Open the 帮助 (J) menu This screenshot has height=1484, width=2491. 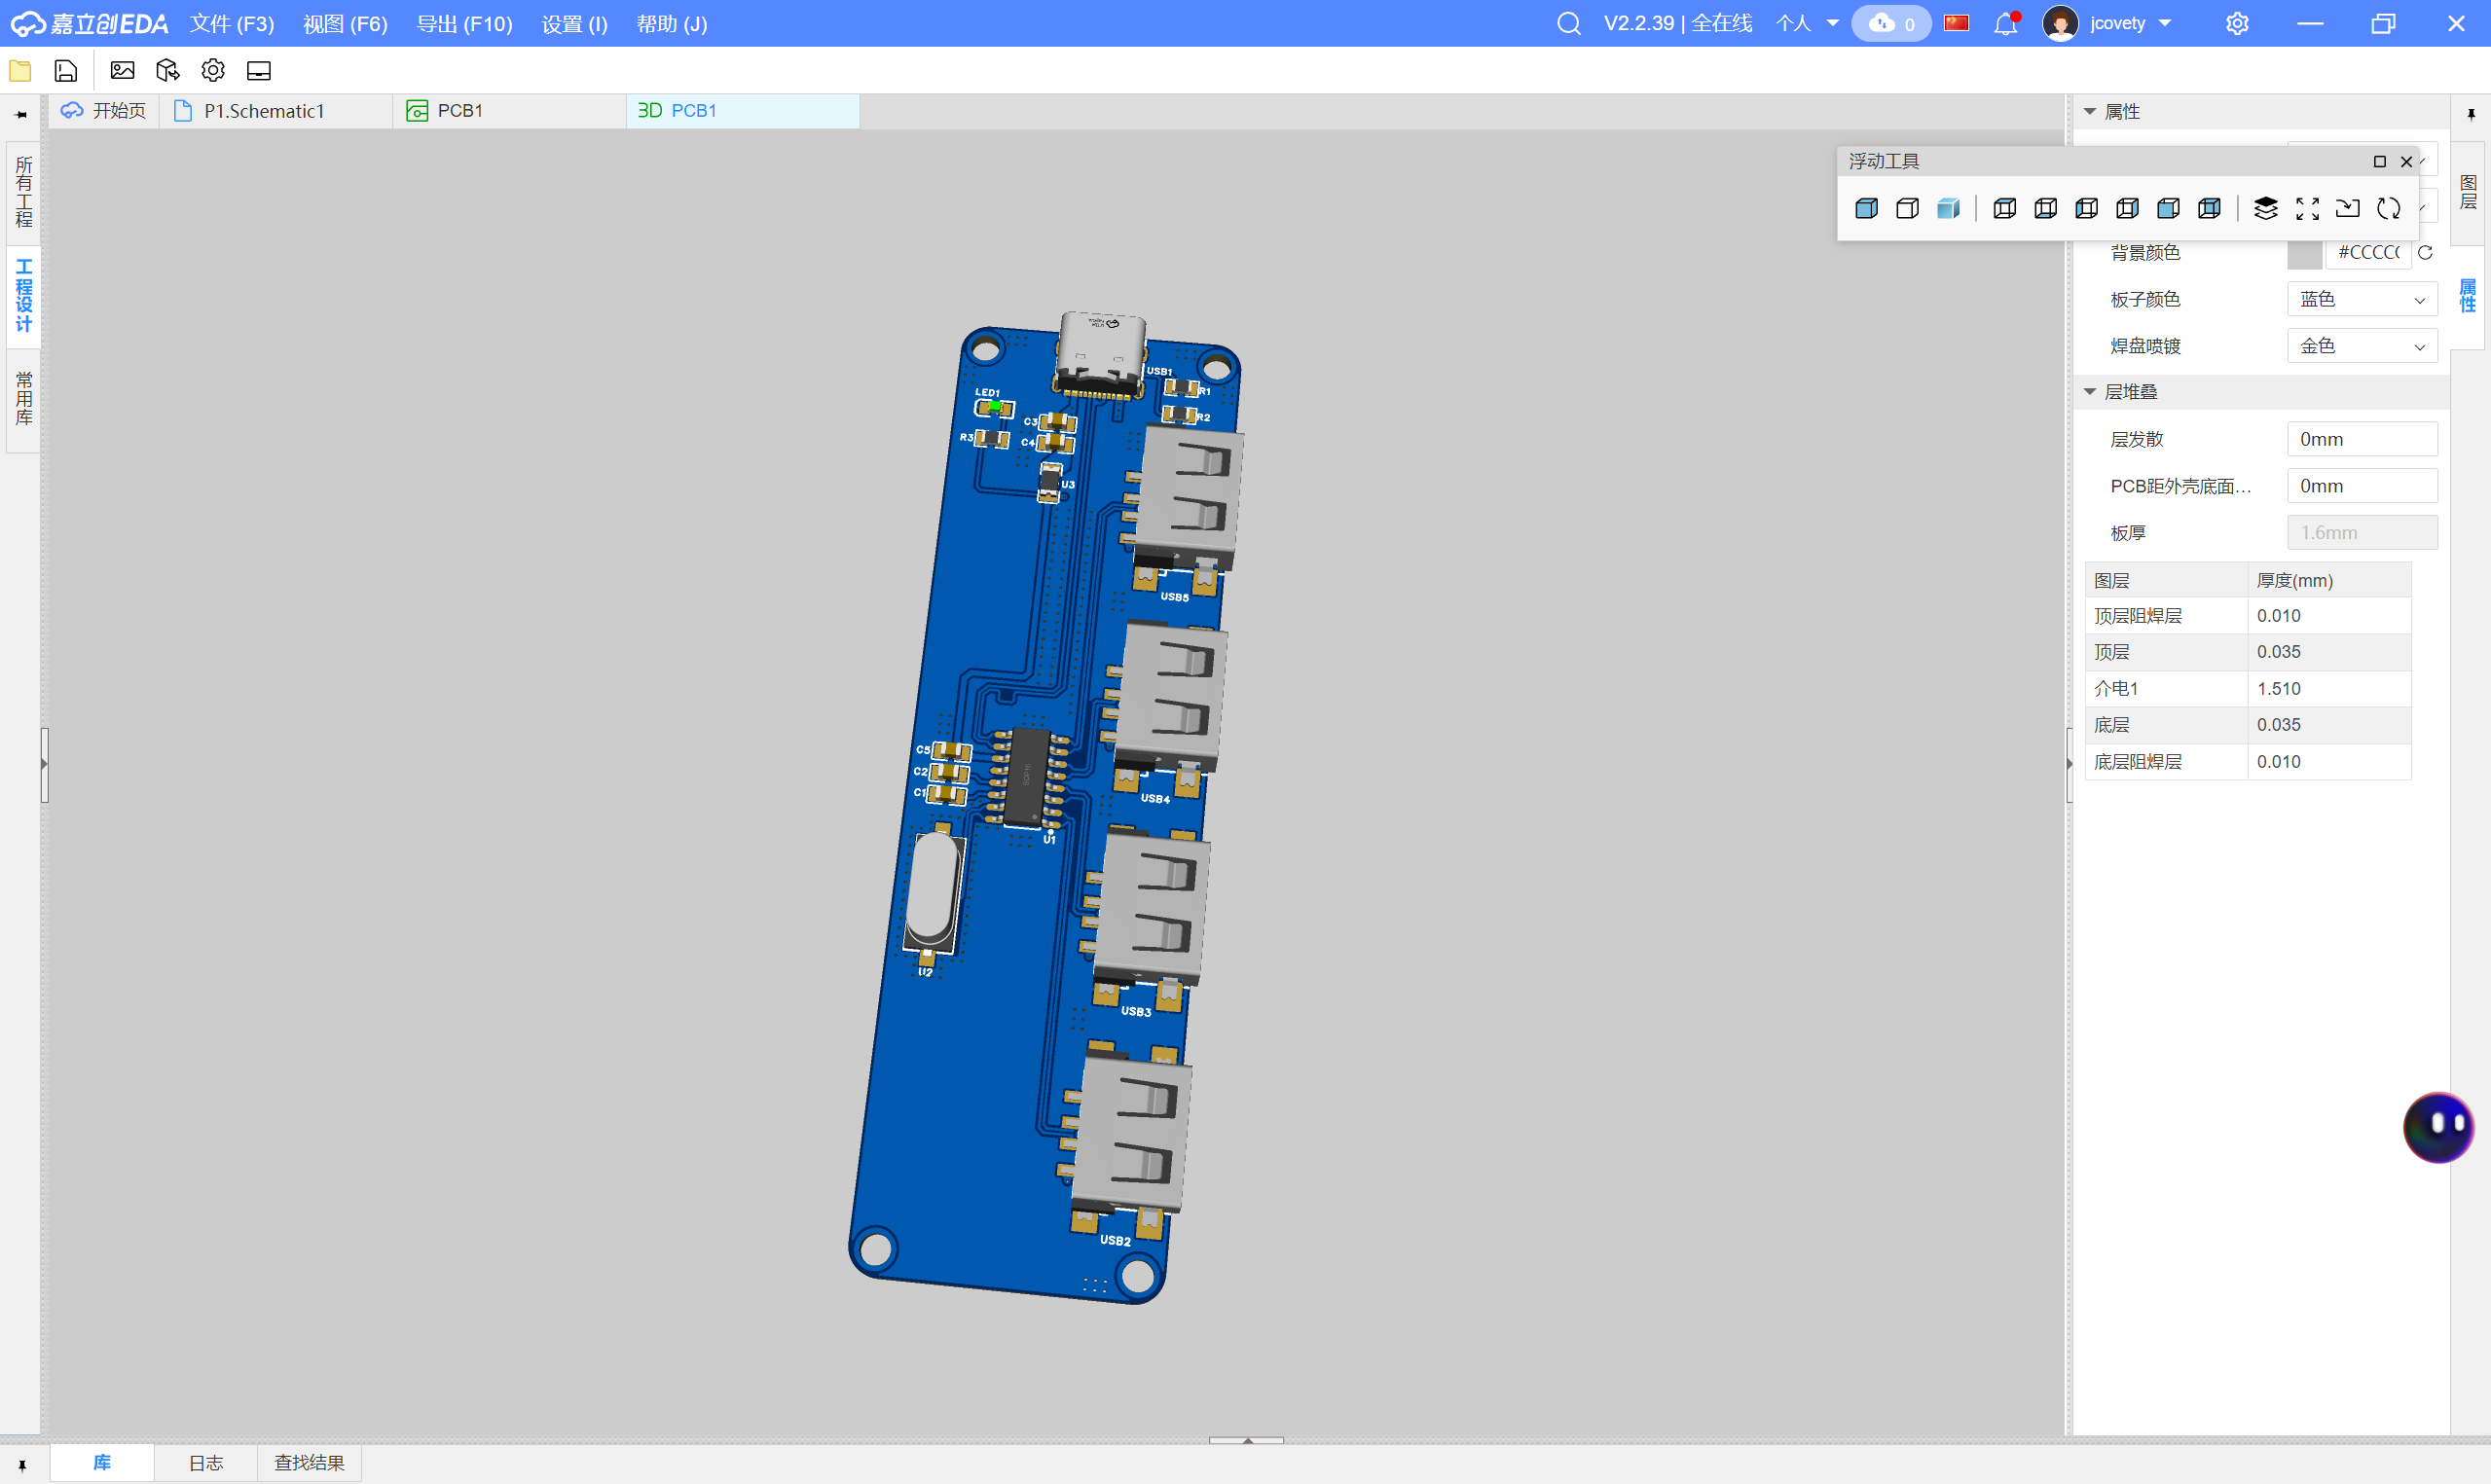pyautogui.click(x=672, y=23)
